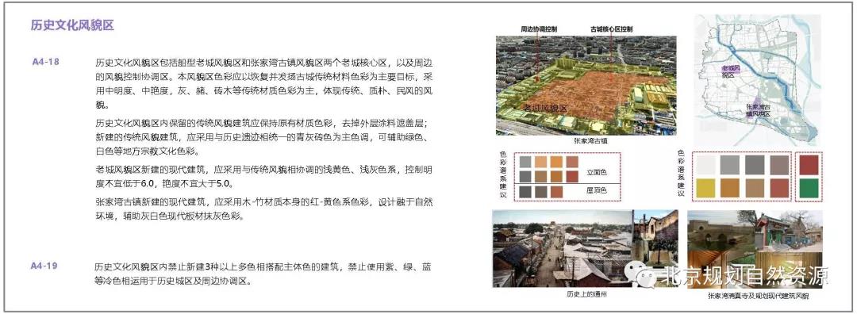
Task: Click the 屋顶色 label in the left palette
Action: tap(596, 190)
